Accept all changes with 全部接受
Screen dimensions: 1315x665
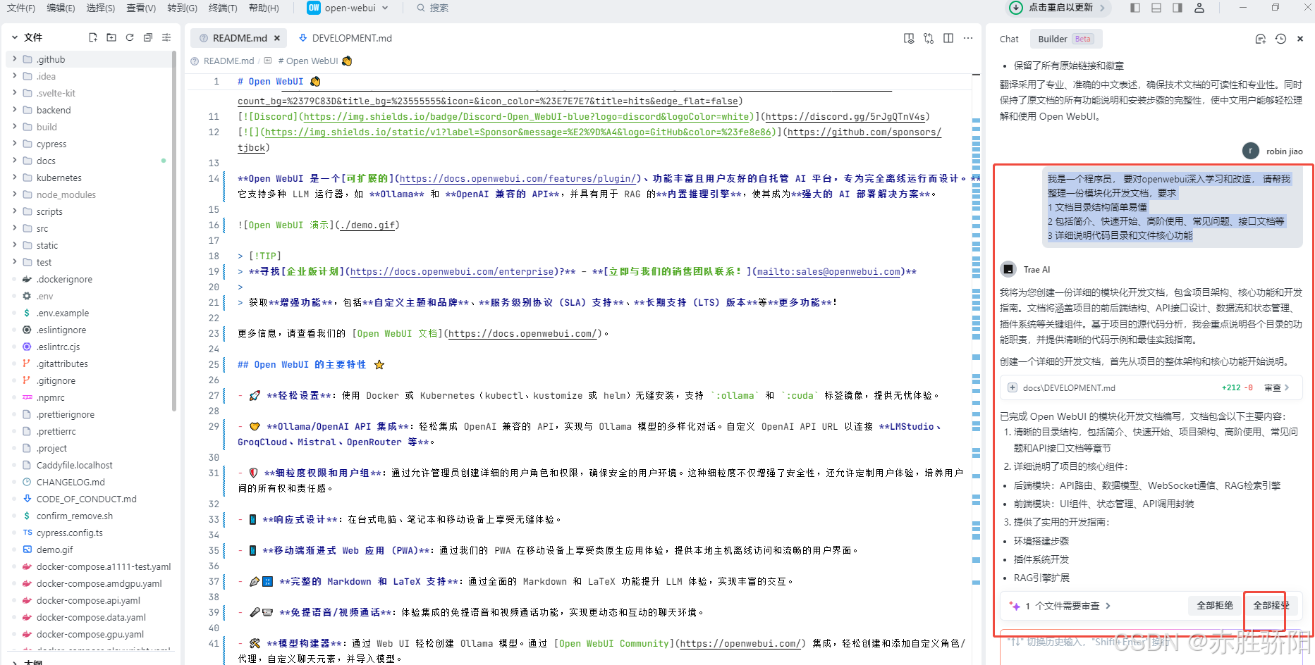(x=1271, y=605)
